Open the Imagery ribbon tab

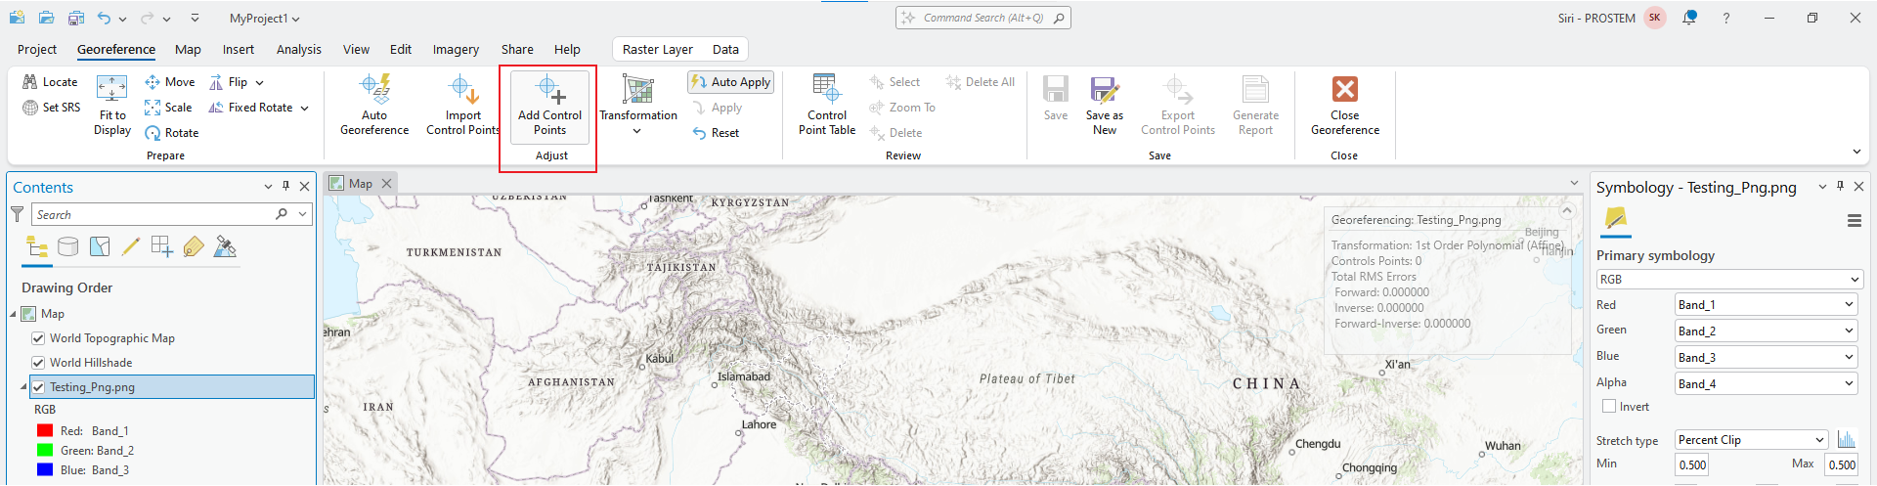456,49
